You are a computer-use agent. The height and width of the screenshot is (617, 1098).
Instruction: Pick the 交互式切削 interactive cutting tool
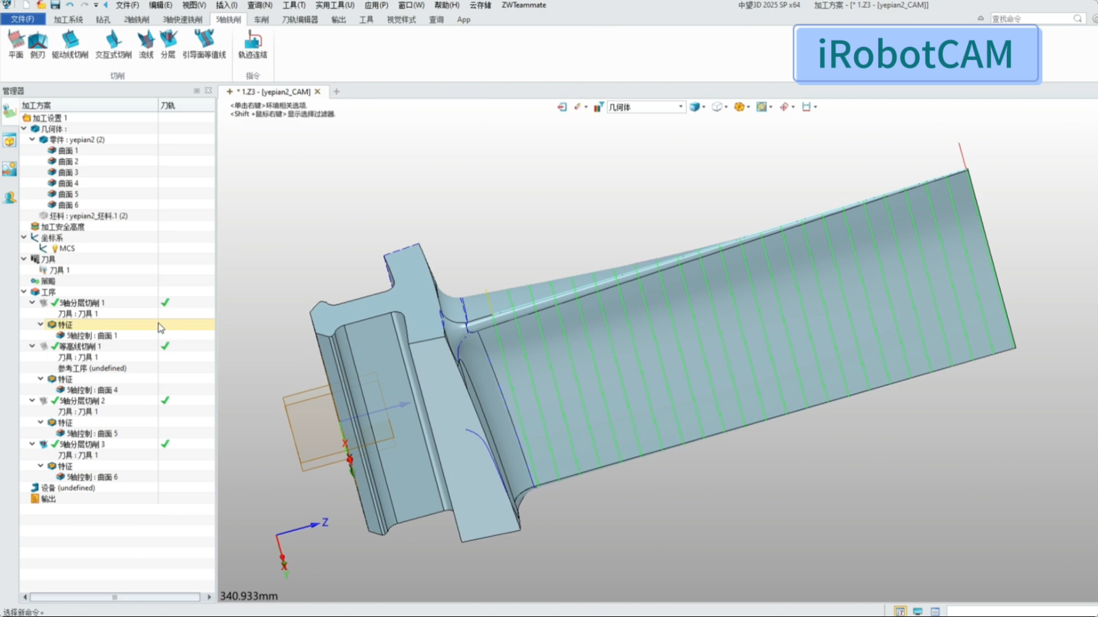(x=113, y=44)
